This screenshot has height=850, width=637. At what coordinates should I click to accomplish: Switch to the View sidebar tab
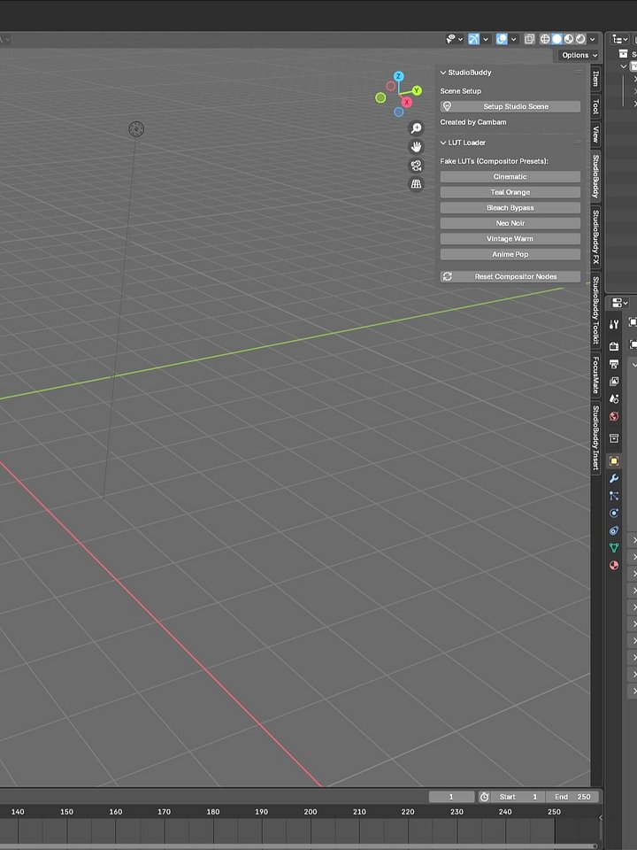[x=595, y=134]
